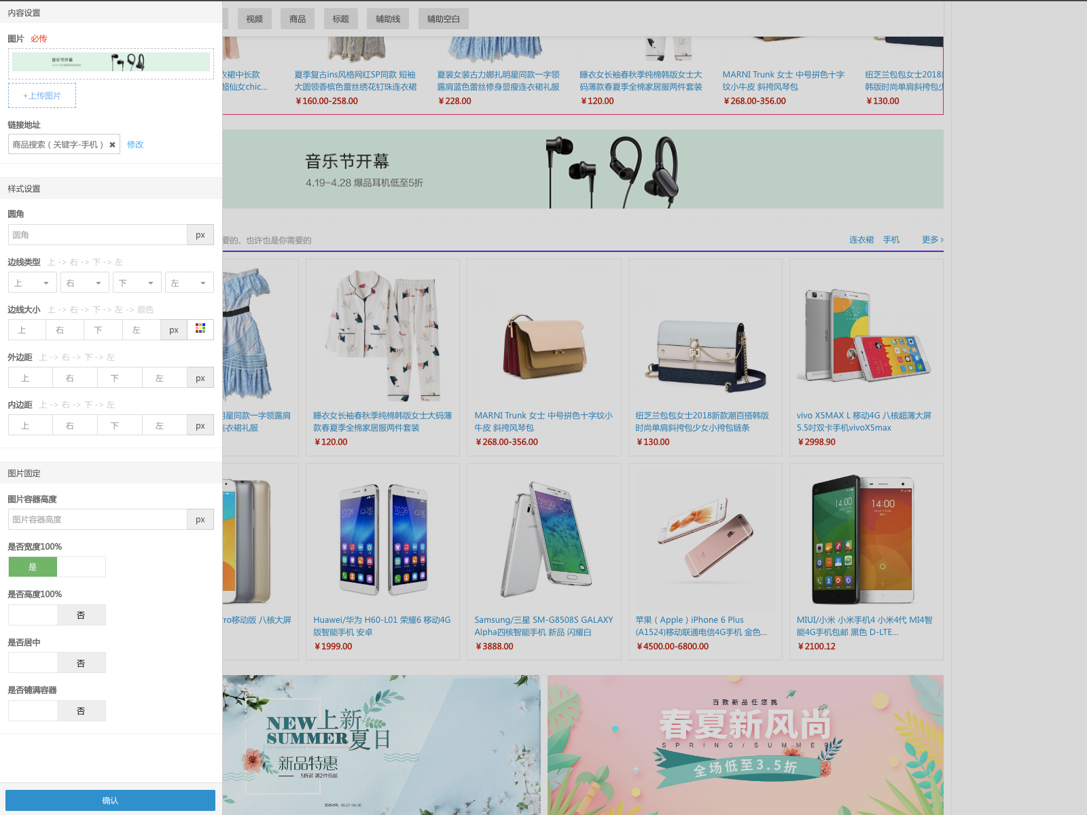Click the 夏季复古ins风格 dress title
The width and height of the screenshot is (1087, 815).
pyautogui.click(x=355, y=81)
